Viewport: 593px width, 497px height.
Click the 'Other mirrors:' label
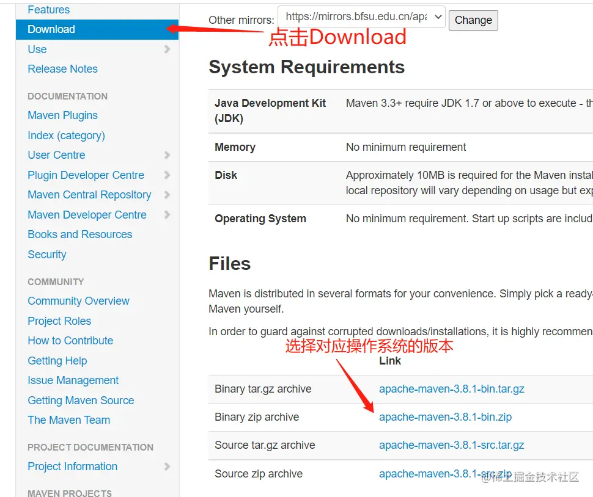241,20
